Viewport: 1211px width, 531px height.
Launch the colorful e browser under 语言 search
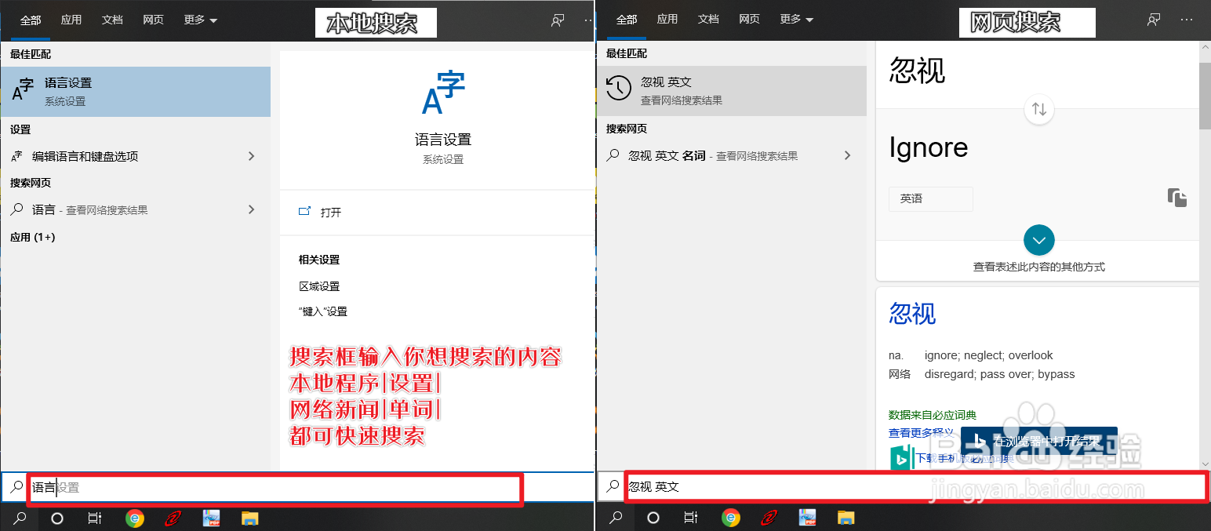point(135,518)
